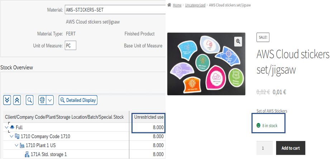Click the zoom magnifier on product image
This screenshot has width=331, height=159.
point(238,41)
